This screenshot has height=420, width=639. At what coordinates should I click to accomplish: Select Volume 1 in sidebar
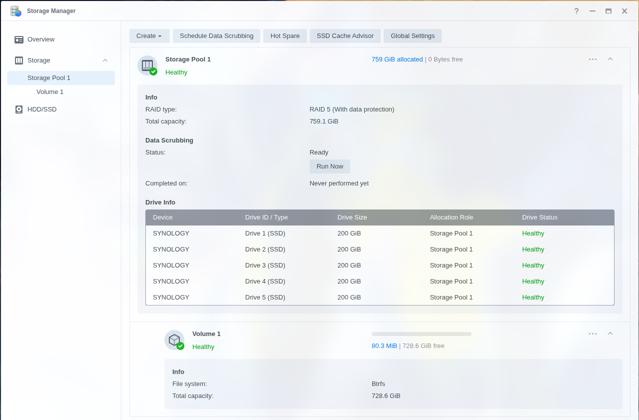coord(61,92)
